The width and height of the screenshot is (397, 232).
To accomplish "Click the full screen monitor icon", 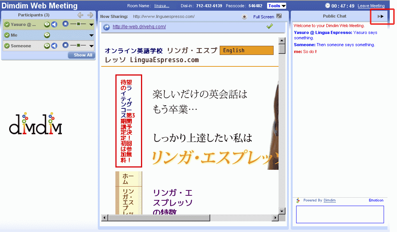I will 279,16.
